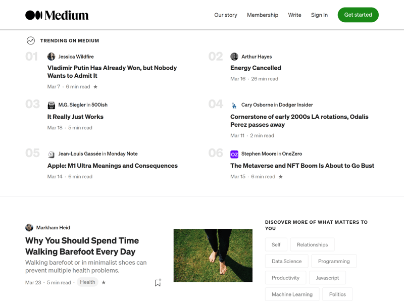
Task: Open the Our story page
Action: click(x=225, y=15)
